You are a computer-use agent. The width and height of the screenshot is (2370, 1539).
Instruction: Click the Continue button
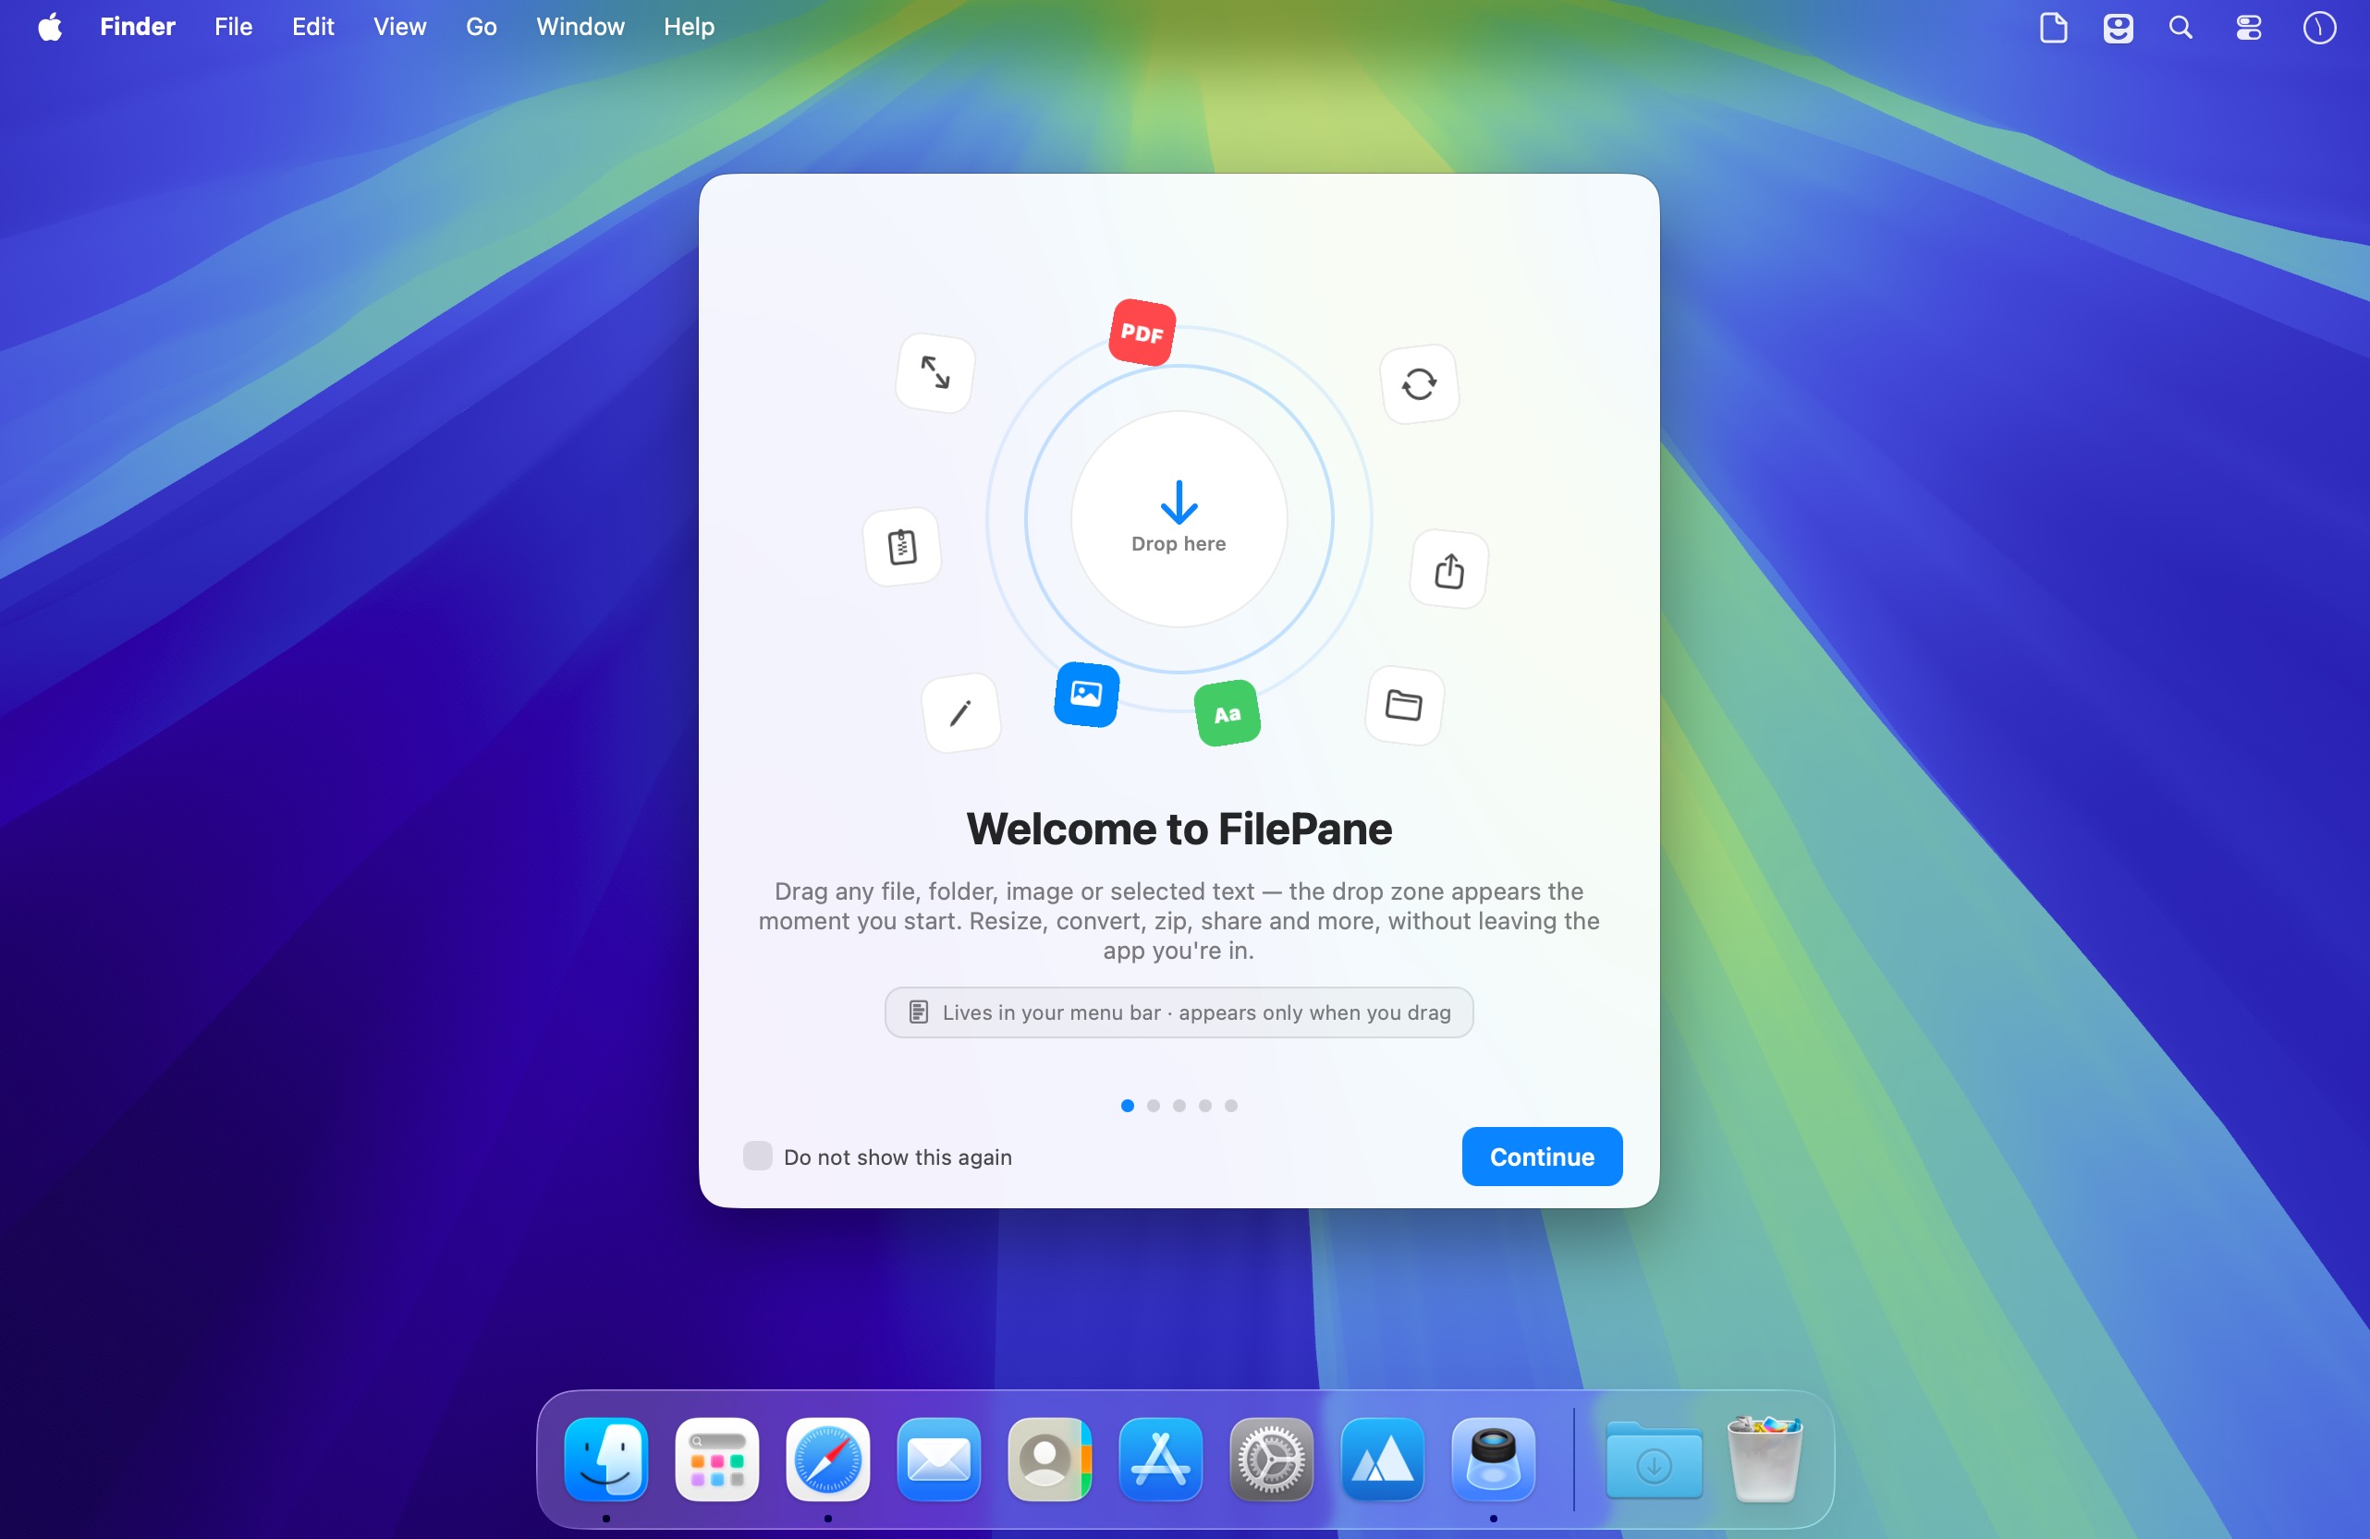[x=1542, y=1156]
